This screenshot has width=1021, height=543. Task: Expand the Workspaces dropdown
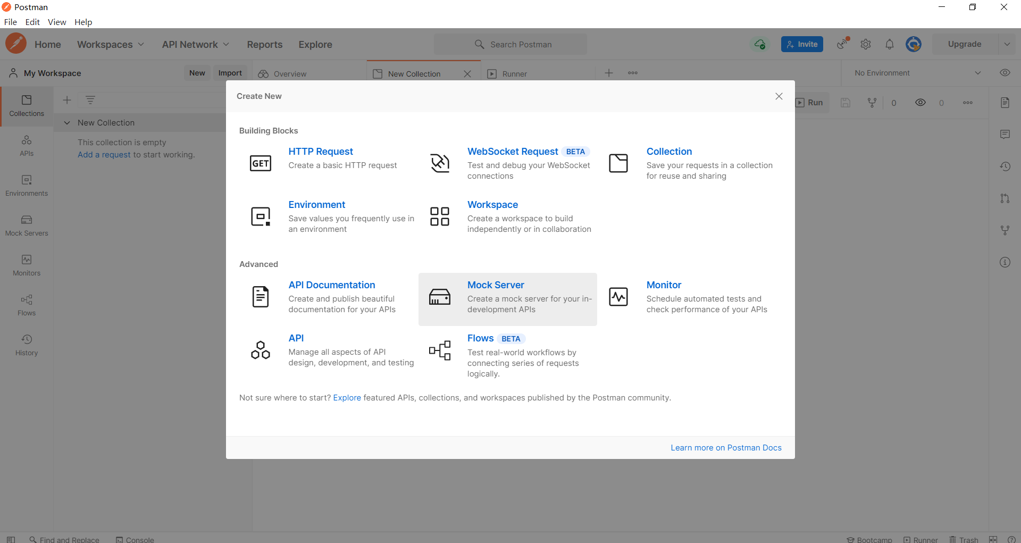(111, 45)
